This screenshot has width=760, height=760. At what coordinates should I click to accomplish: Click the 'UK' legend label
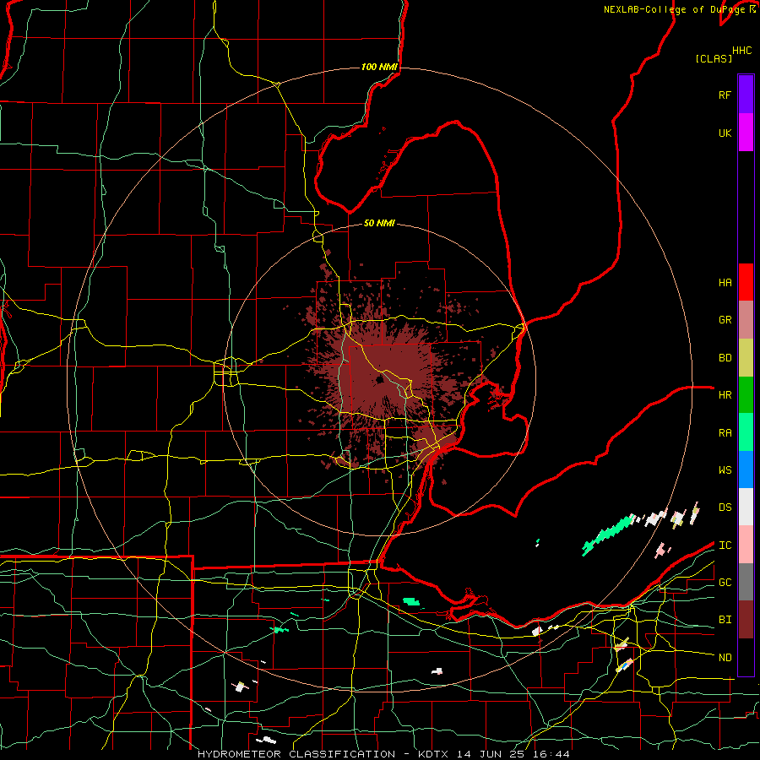(x=725, y=133)
